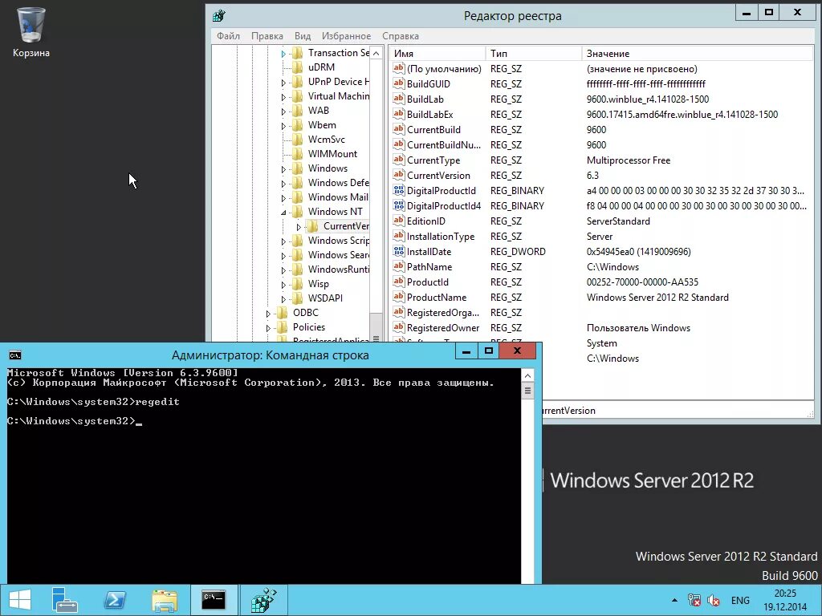Screen dimensions: 822x616
Task: Select the Command Prompt taskbar icon
Action: click(x=214, y=599)
